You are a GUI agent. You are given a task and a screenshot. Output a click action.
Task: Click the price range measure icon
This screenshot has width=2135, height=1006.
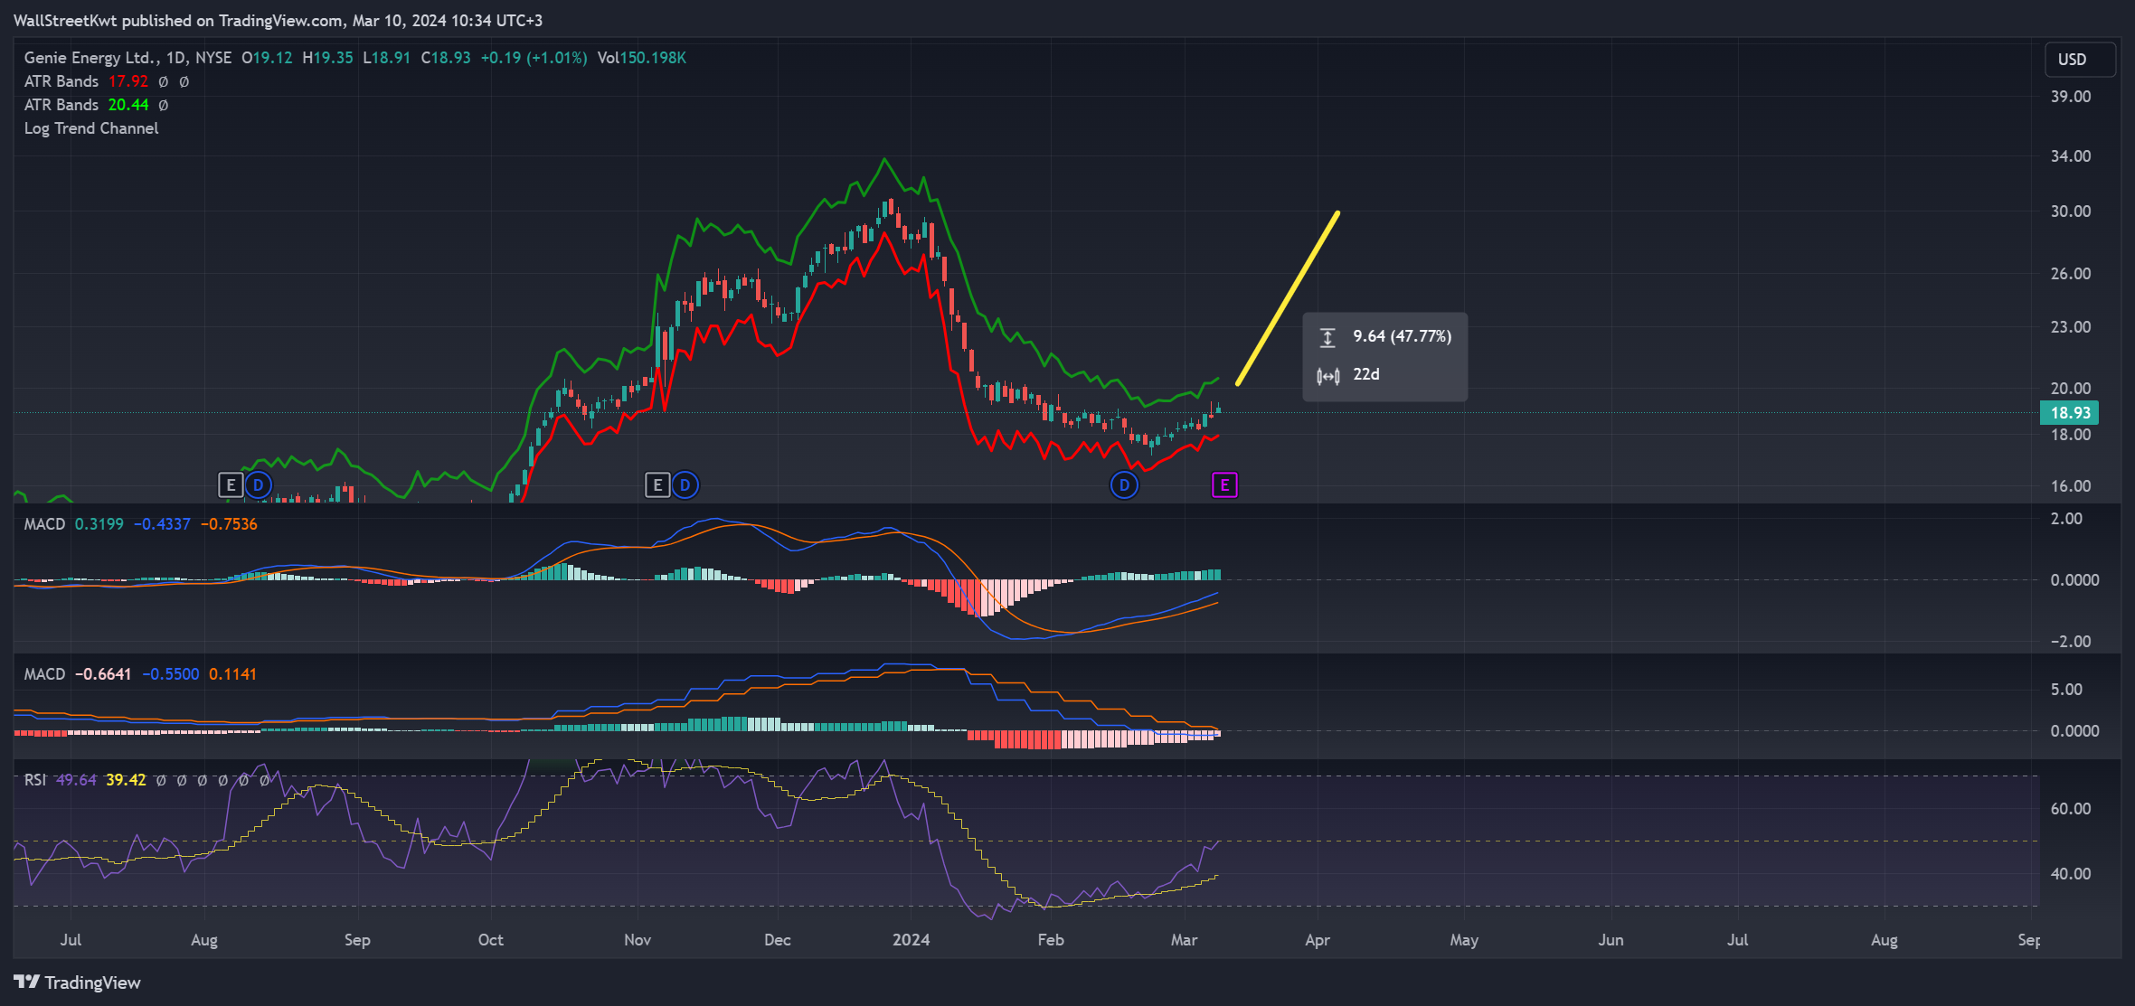(x=1327, y=337)
